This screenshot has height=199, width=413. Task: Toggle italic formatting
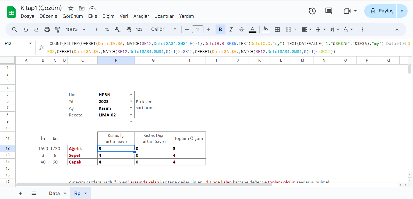click(231, 29)
